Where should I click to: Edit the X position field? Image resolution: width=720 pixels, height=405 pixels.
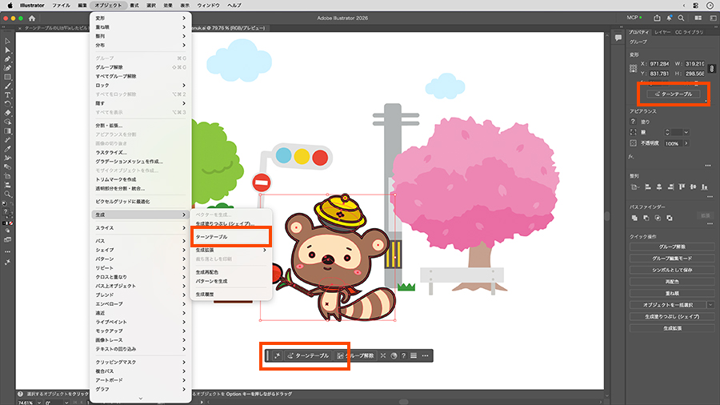[x=658, y=64]
